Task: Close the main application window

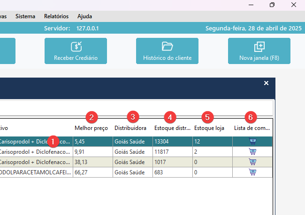Action: 294,5
